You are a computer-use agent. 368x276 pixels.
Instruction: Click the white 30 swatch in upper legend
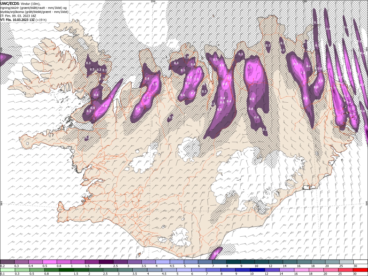(x=361, y=262)
